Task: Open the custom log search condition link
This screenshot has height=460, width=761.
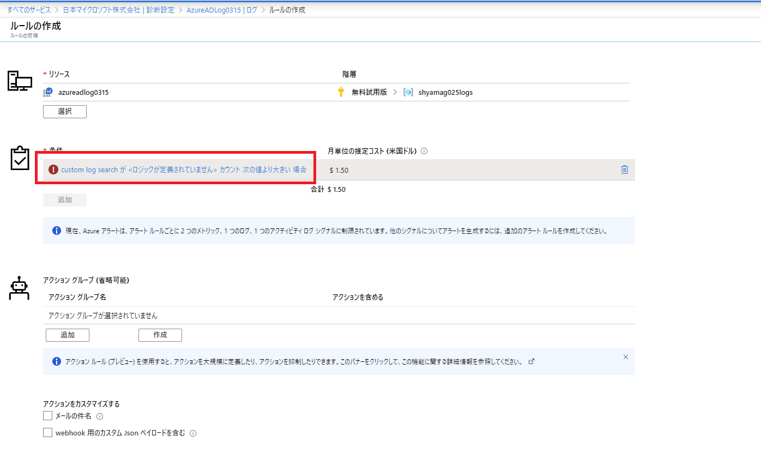Action: click(184, 170)
